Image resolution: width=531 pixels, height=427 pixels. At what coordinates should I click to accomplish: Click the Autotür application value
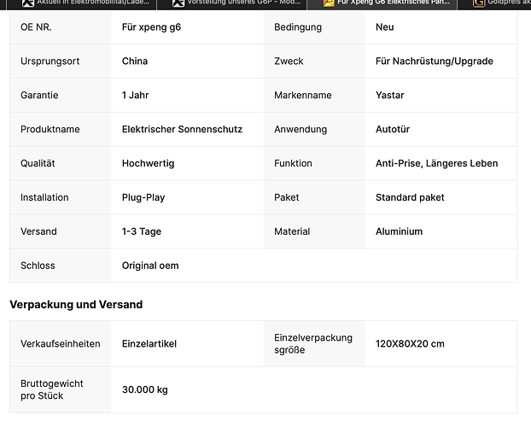[x=393, y=129]
